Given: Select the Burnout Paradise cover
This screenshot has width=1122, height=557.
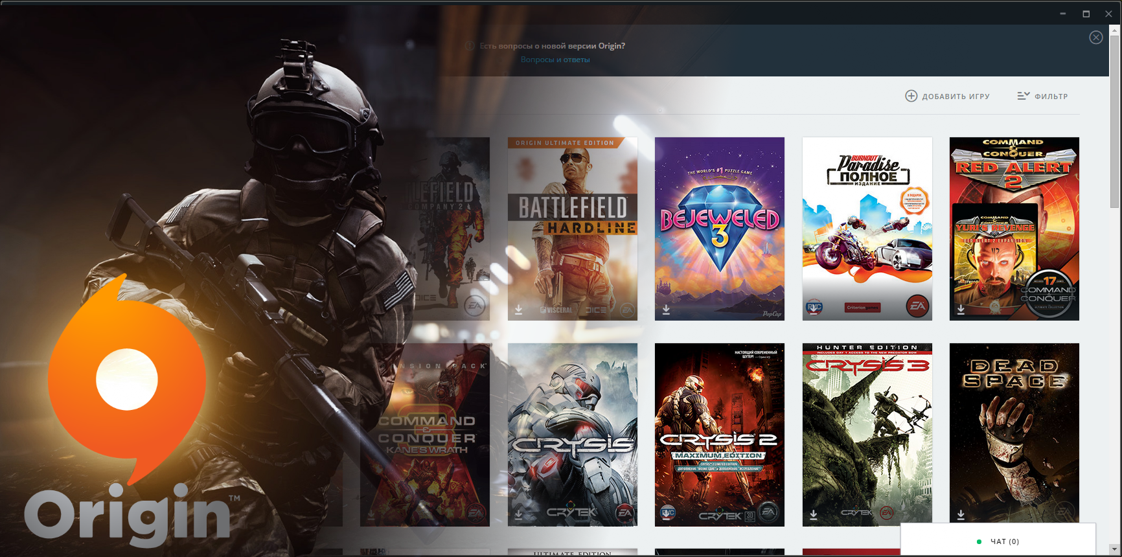Looking at the screenshot, I should coord(867,229).
